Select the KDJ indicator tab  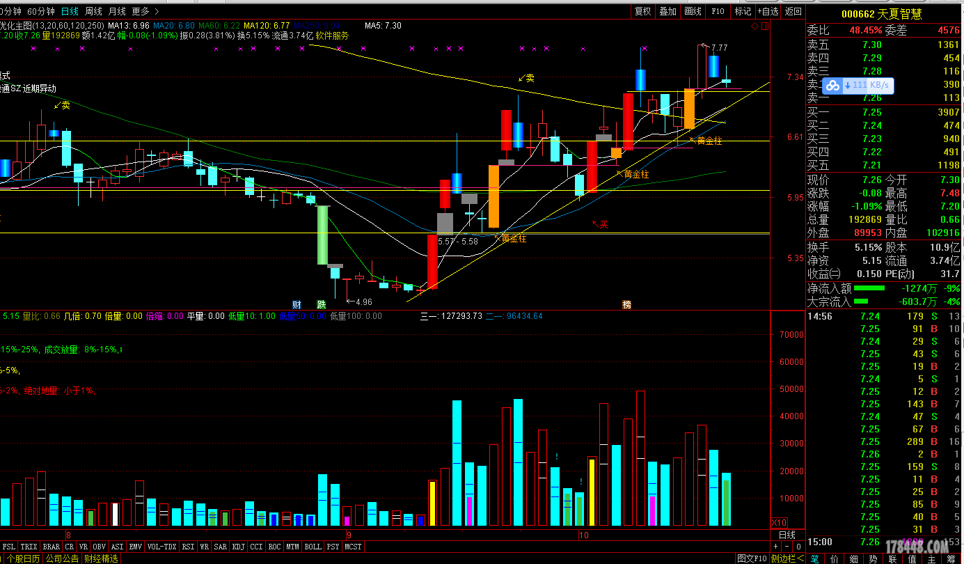point(239,547)
